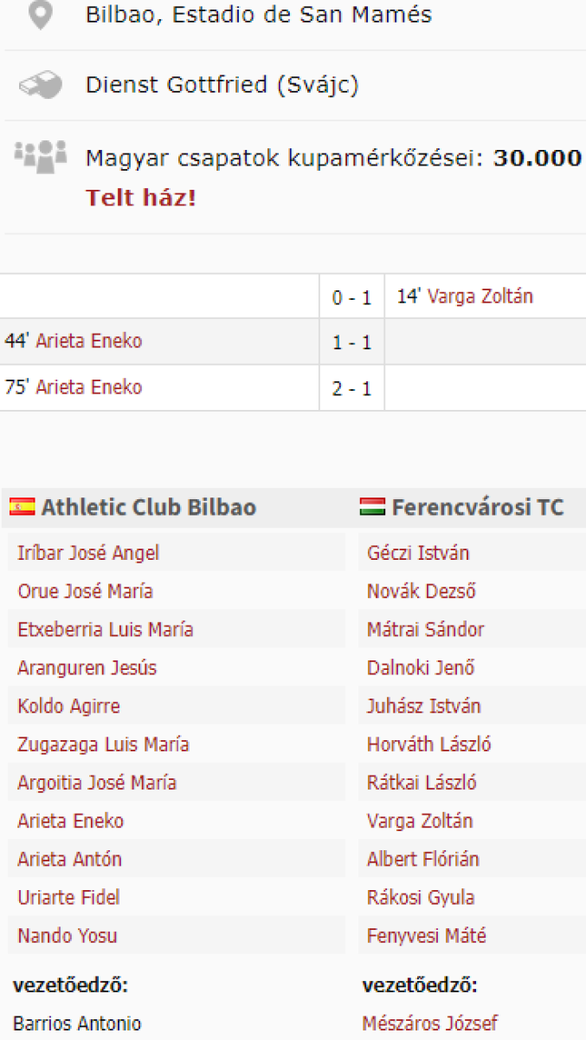Open player Iríbar José Angel
586x1040 pixels.
(x=88, y=553)
